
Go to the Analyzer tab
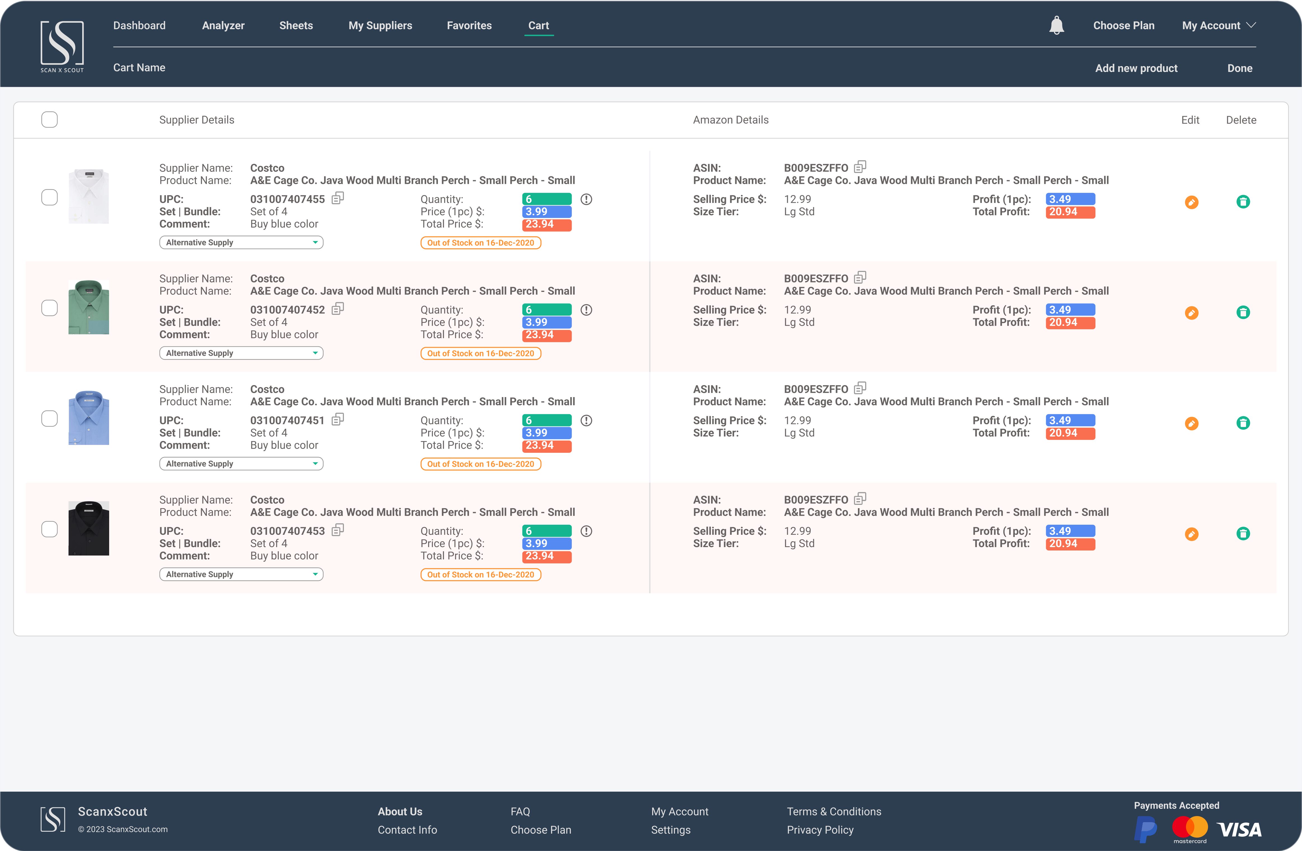[223, 25]
